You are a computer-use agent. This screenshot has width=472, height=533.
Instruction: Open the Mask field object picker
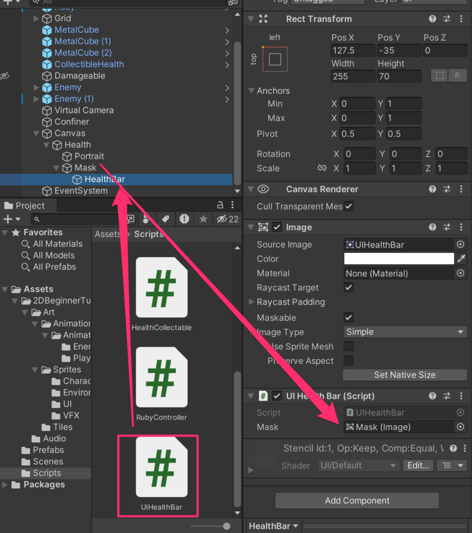click(x=461, y=427)
